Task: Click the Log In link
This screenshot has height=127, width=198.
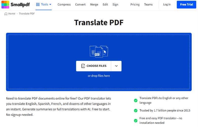Action: [x=167, y=4]
